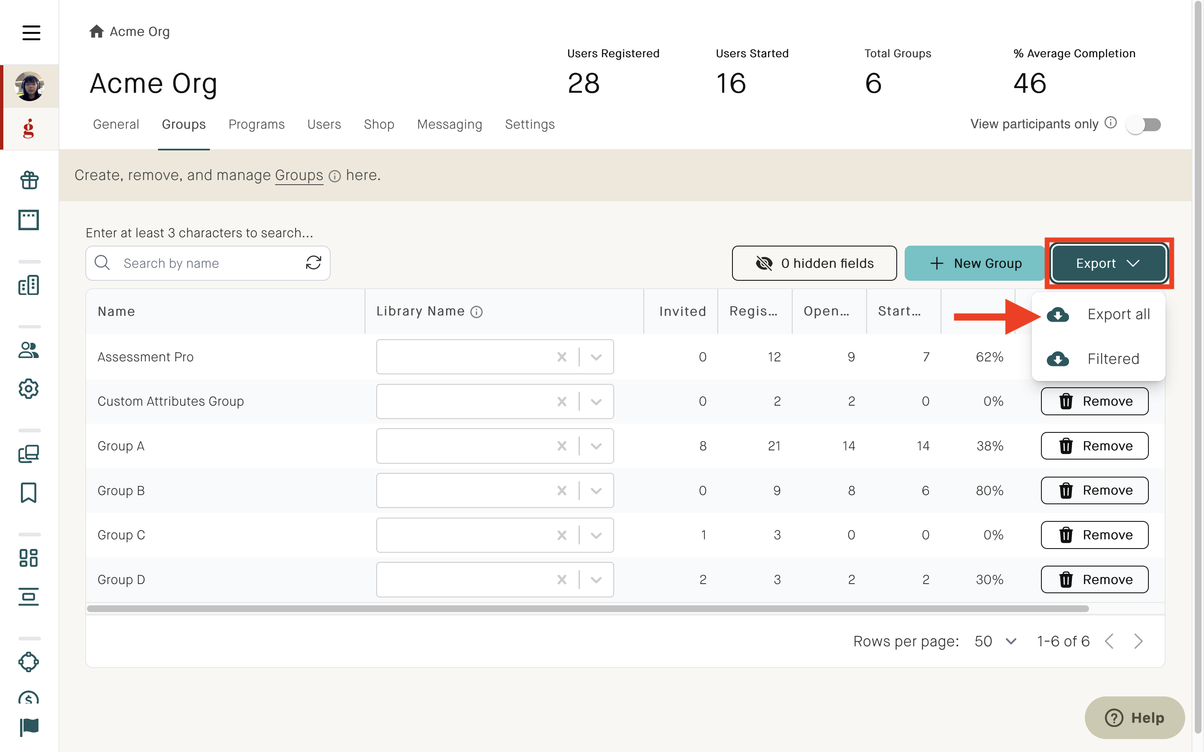Open the hamburger menu icon
This screenshot has height=752, width=1204.
click(31, 33)
